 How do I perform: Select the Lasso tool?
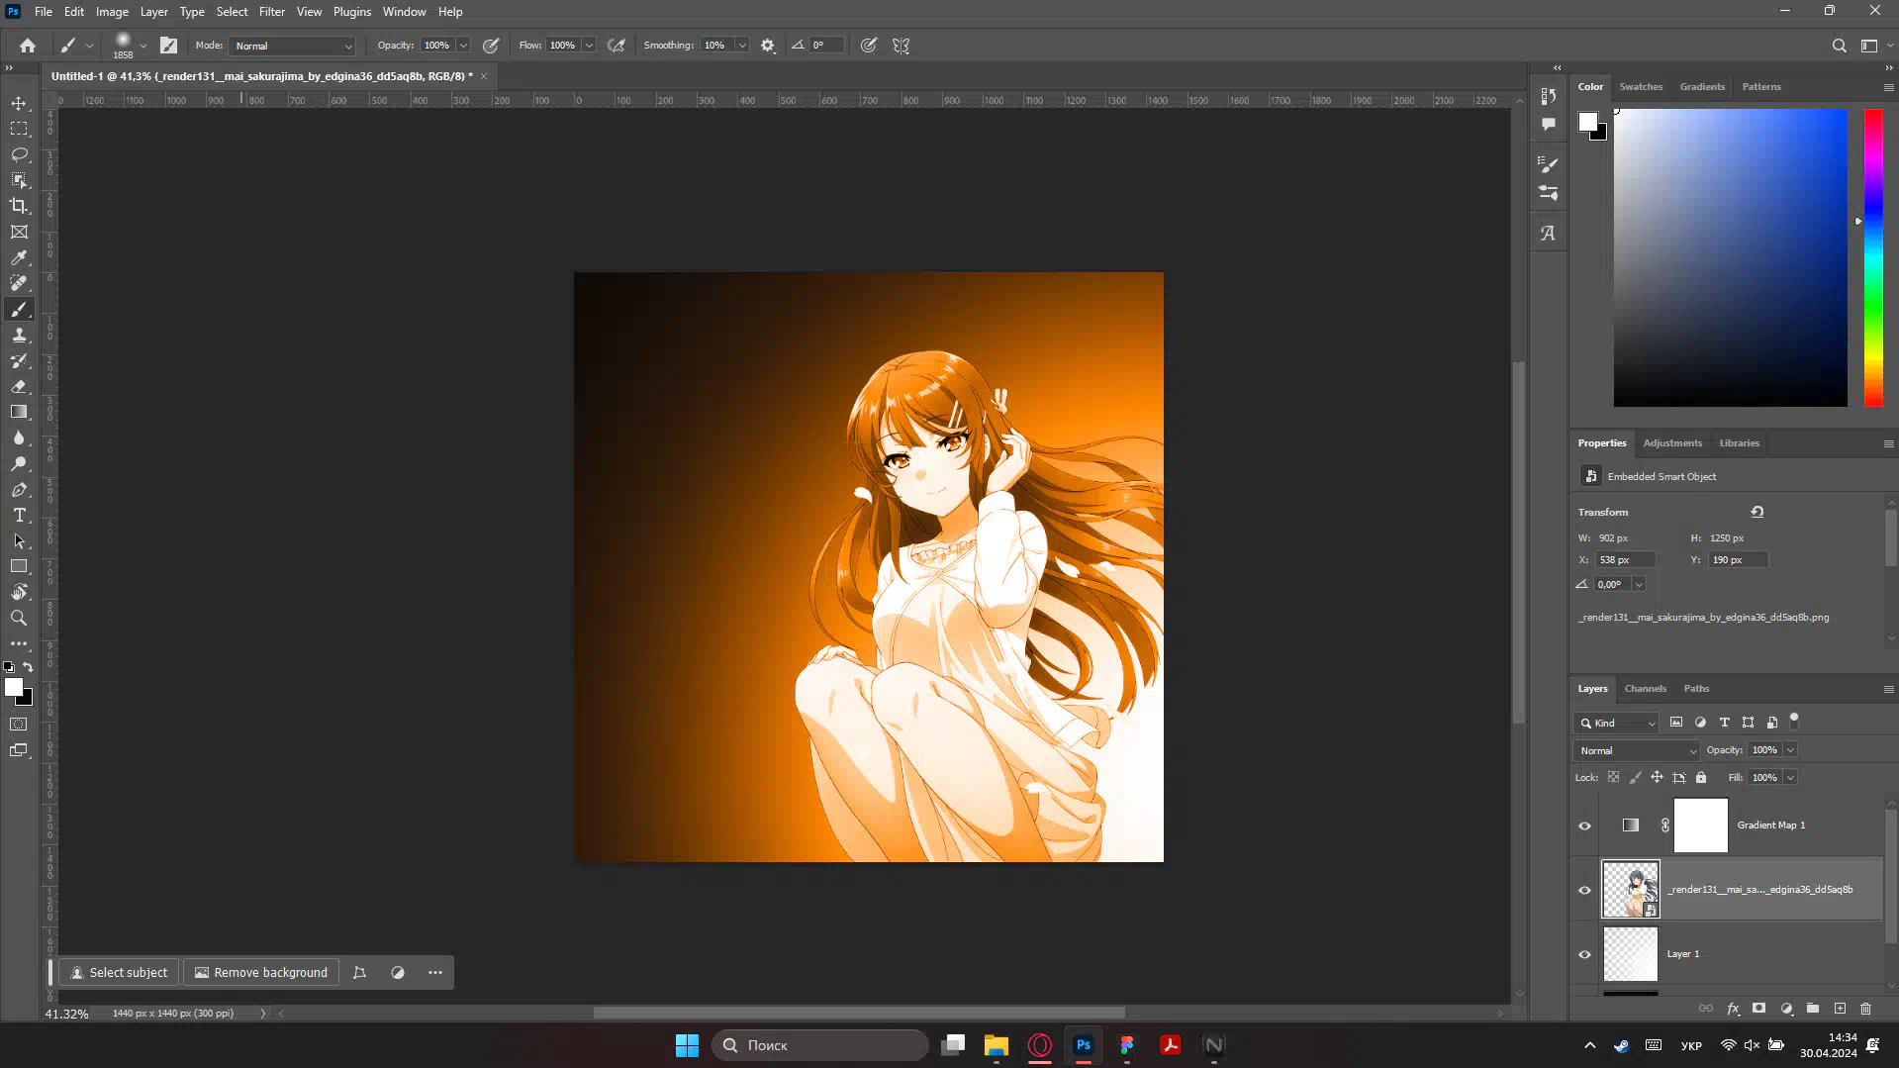click(x=19, y=154)
